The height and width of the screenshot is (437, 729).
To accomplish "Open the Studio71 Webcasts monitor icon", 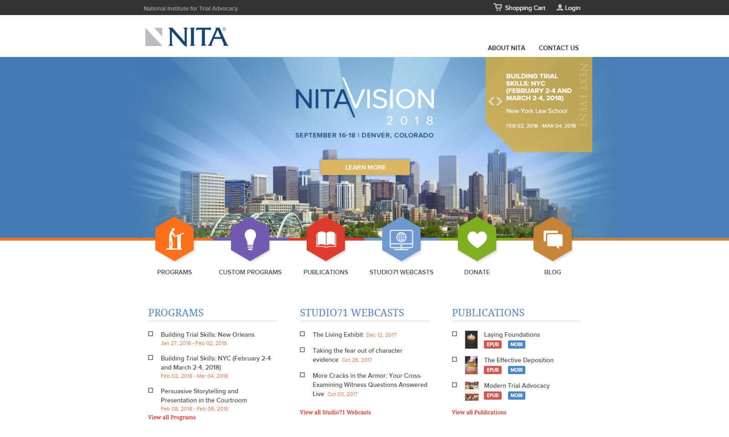I will (x=401, y=239).
